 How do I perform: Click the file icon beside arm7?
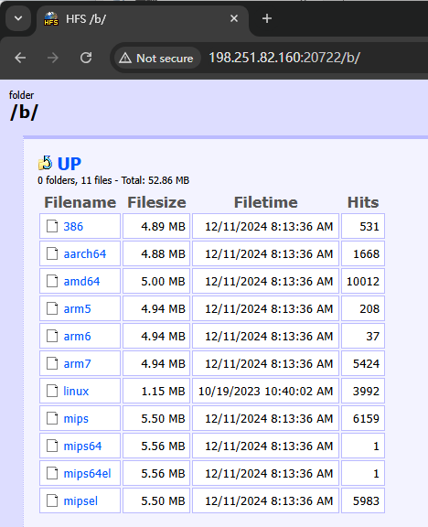(52, 363)
